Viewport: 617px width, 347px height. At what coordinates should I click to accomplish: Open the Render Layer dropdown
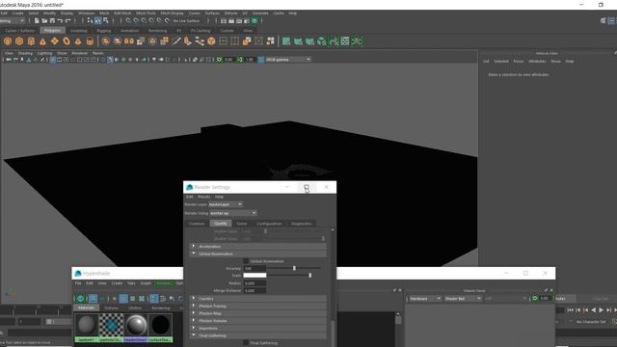226,204
